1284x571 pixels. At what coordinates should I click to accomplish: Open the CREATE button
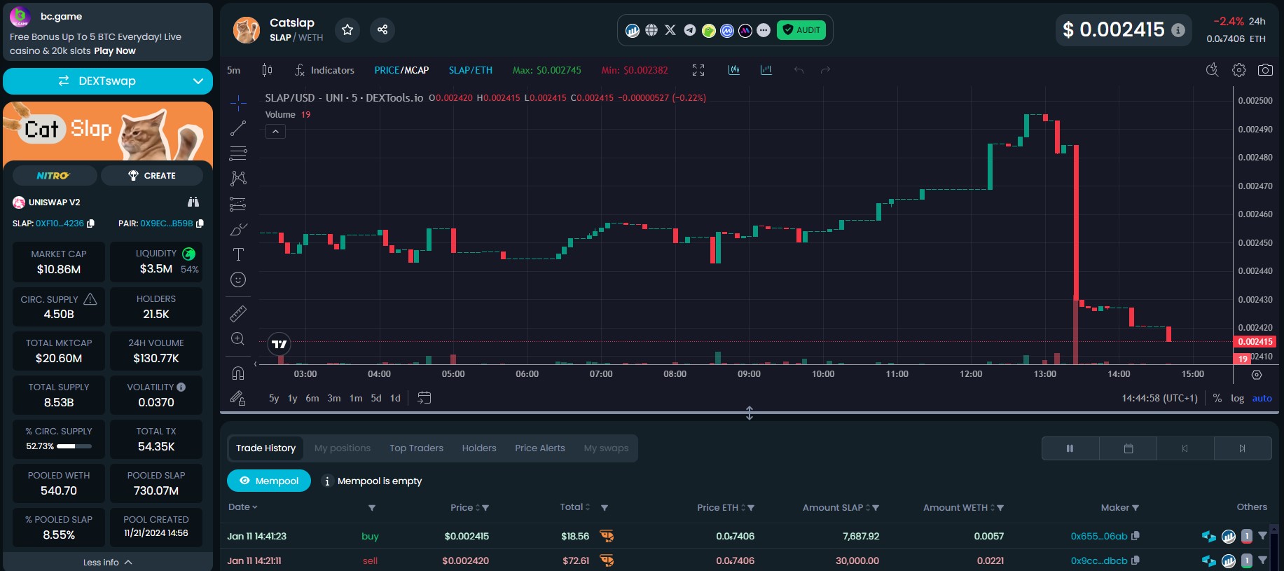(x=152, y=176)
